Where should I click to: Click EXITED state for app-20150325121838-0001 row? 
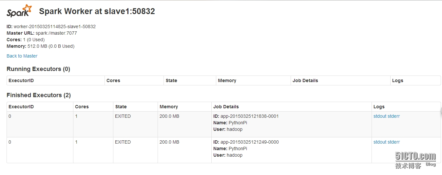[x=123, y=116]
